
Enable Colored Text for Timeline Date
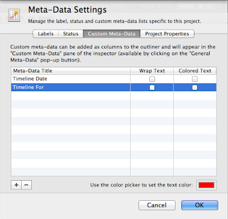195,79
